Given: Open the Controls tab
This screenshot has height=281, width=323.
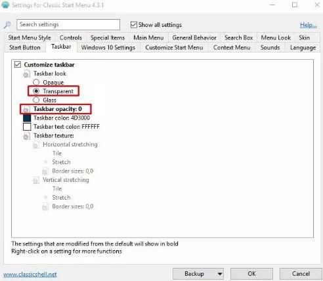Looking at the screenshot, I should click(x=71, y=37).
